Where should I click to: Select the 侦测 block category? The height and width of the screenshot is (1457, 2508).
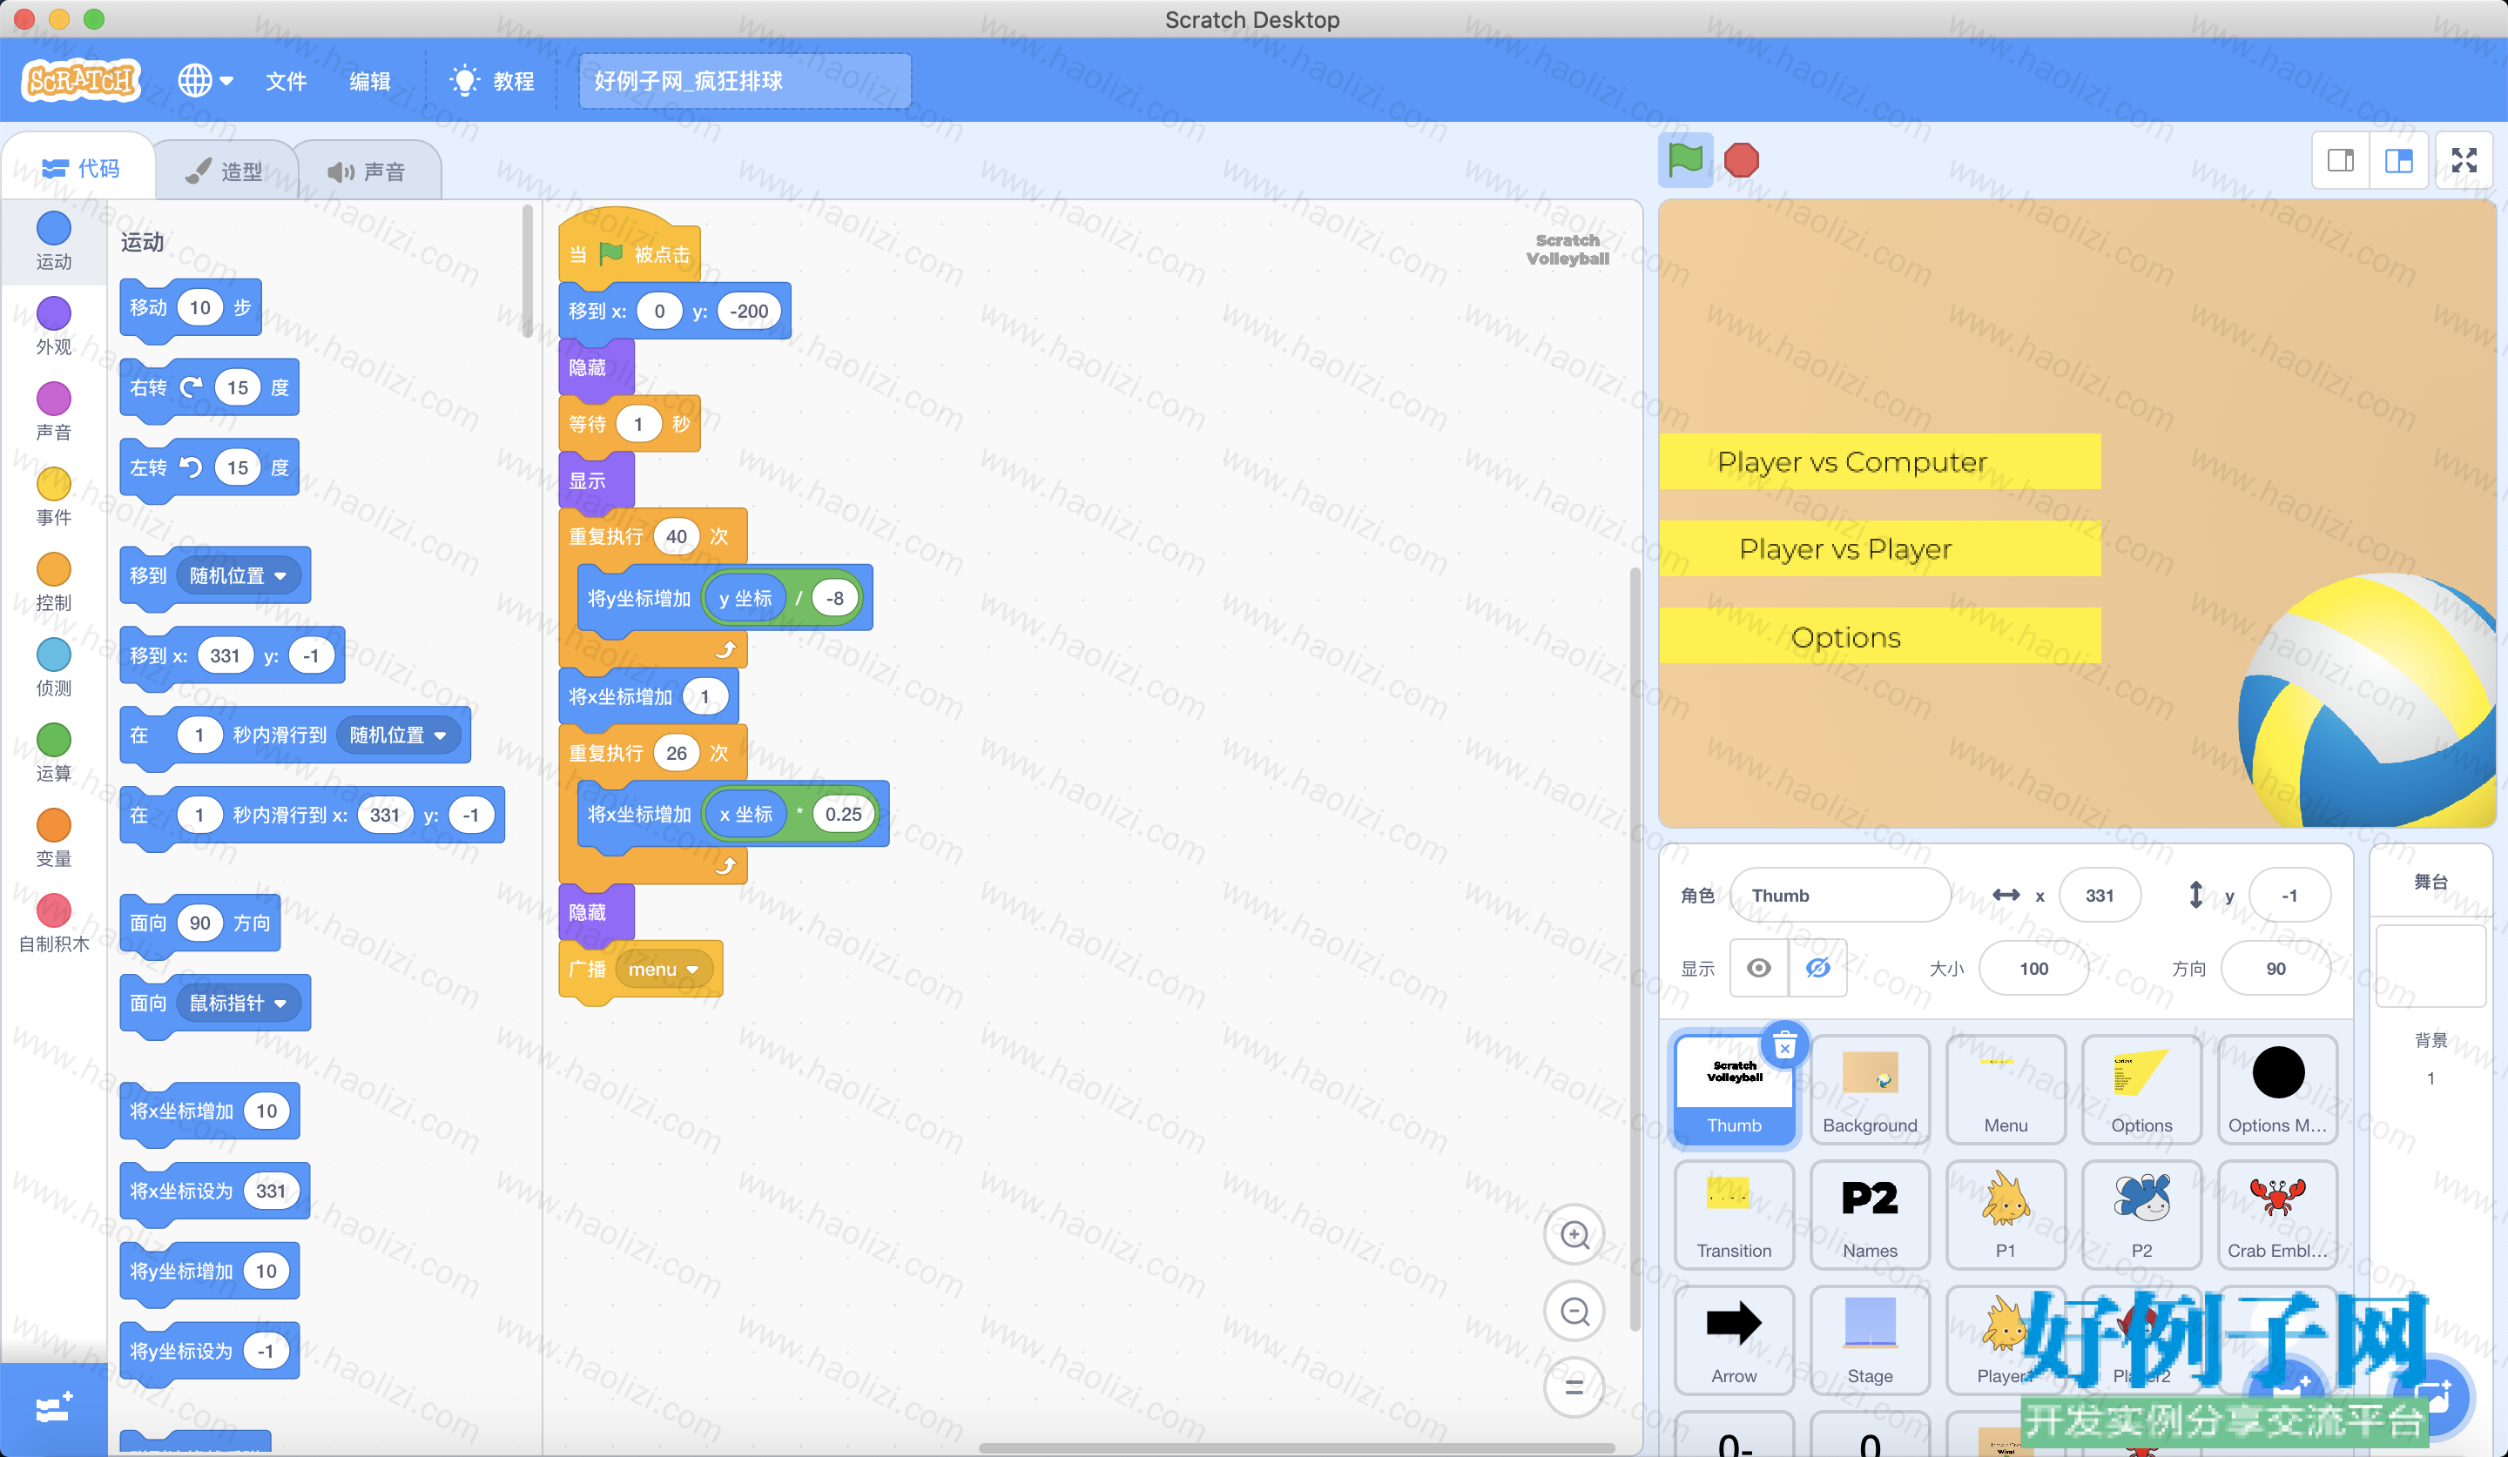[54, 668]
